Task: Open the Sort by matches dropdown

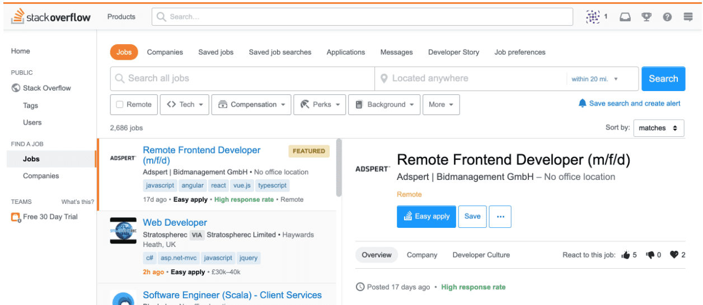Action: pyautogui.click(x=659, y=128)
